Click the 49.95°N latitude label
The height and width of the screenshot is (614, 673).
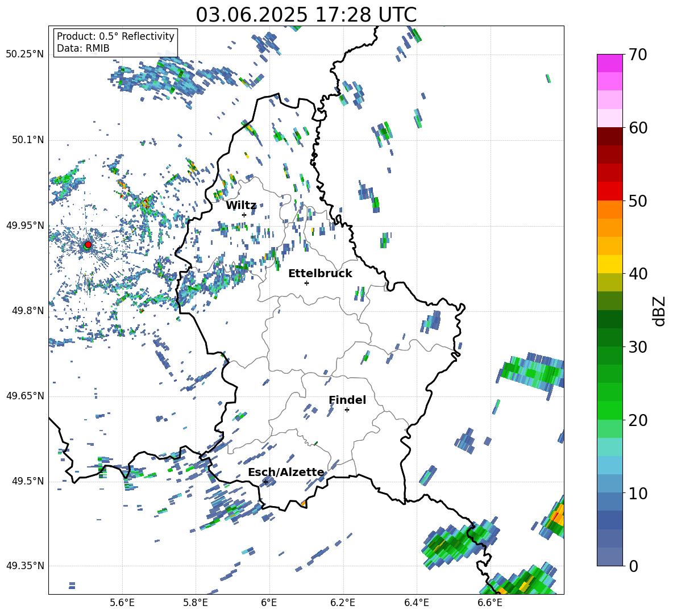point(25,225)
